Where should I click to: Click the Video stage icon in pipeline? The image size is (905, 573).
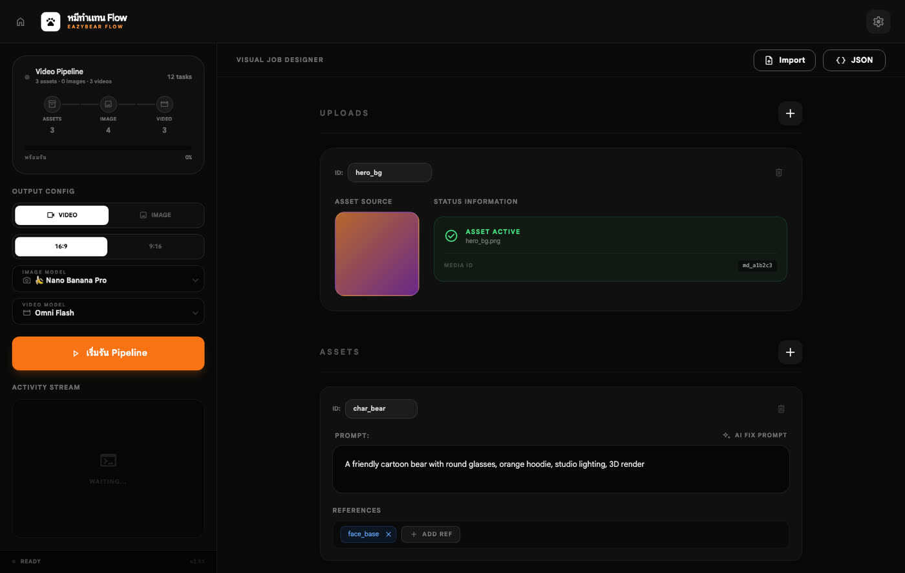click(164, 104)
